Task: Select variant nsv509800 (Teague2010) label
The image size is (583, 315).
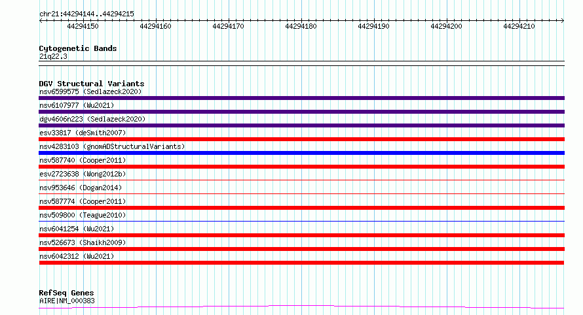Action: [x=83, y=215]
